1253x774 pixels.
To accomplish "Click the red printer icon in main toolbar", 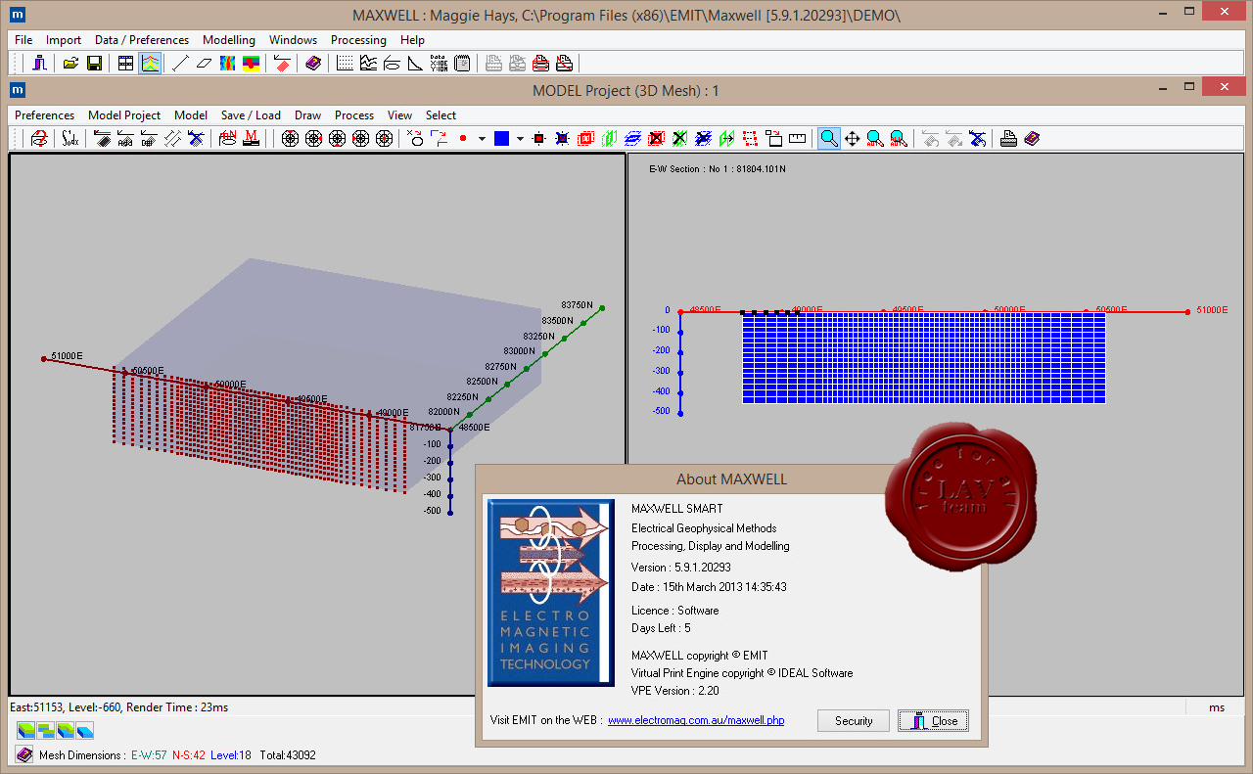I will 541,64.
